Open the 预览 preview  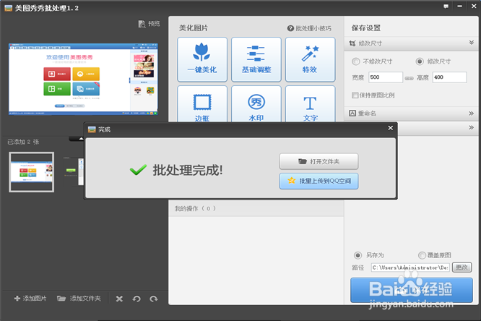(x=149, y=24)
